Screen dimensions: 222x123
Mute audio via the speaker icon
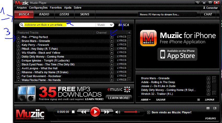118,112
